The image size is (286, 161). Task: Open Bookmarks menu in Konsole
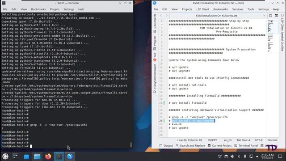[x=38, y=9]
